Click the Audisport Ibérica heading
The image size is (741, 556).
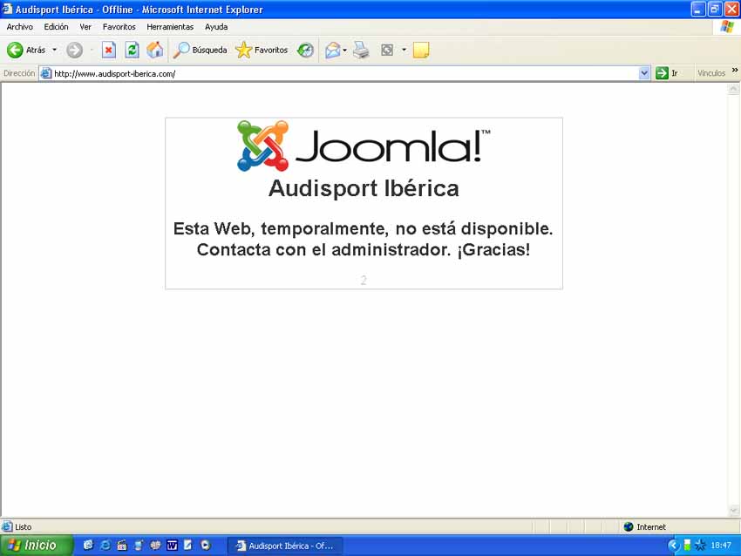pos(364,188)
